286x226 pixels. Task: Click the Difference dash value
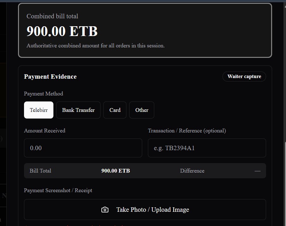tap(258, 171)
